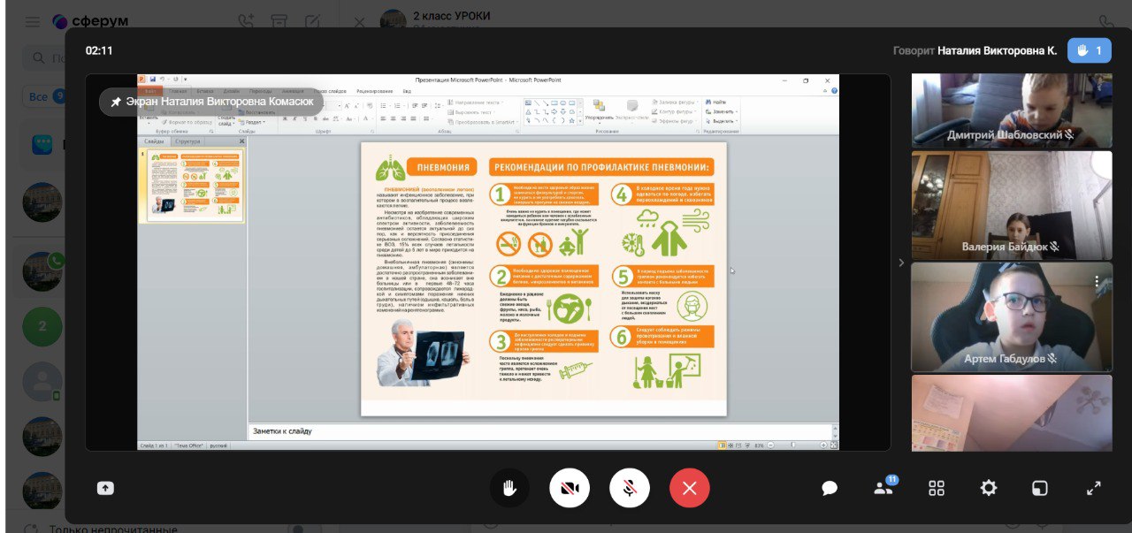Save the presentation via quick access icon
This screenshot has height=533, width=1132.
point(152,80)
